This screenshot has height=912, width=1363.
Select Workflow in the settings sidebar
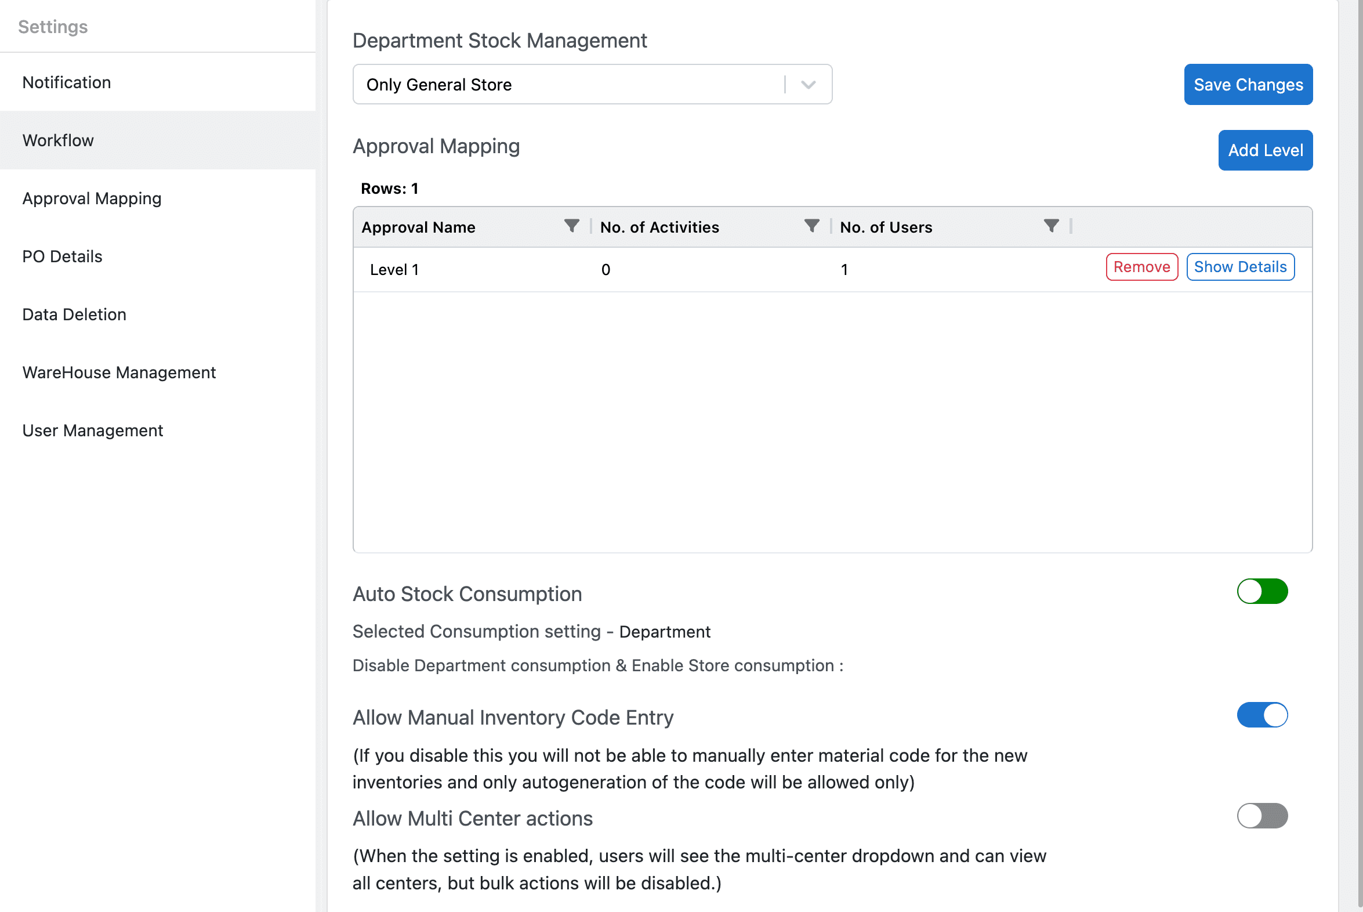tap(158, 140)
